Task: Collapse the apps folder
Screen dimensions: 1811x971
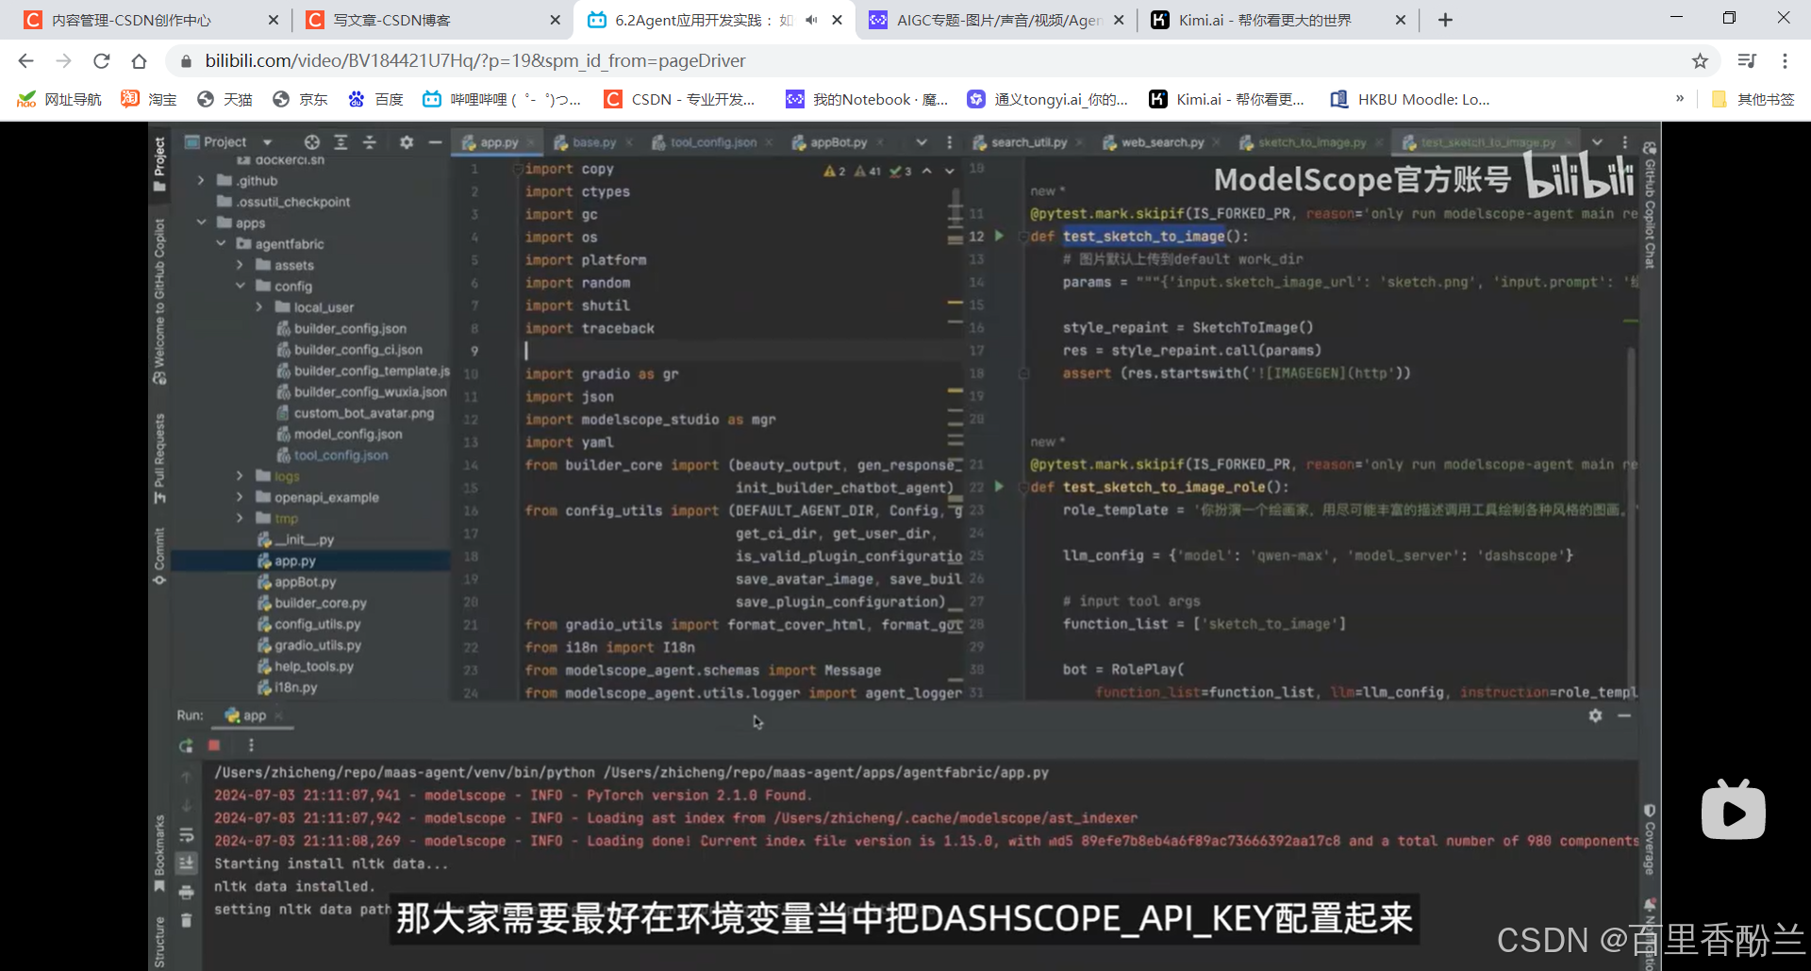Action: point(201,222)
